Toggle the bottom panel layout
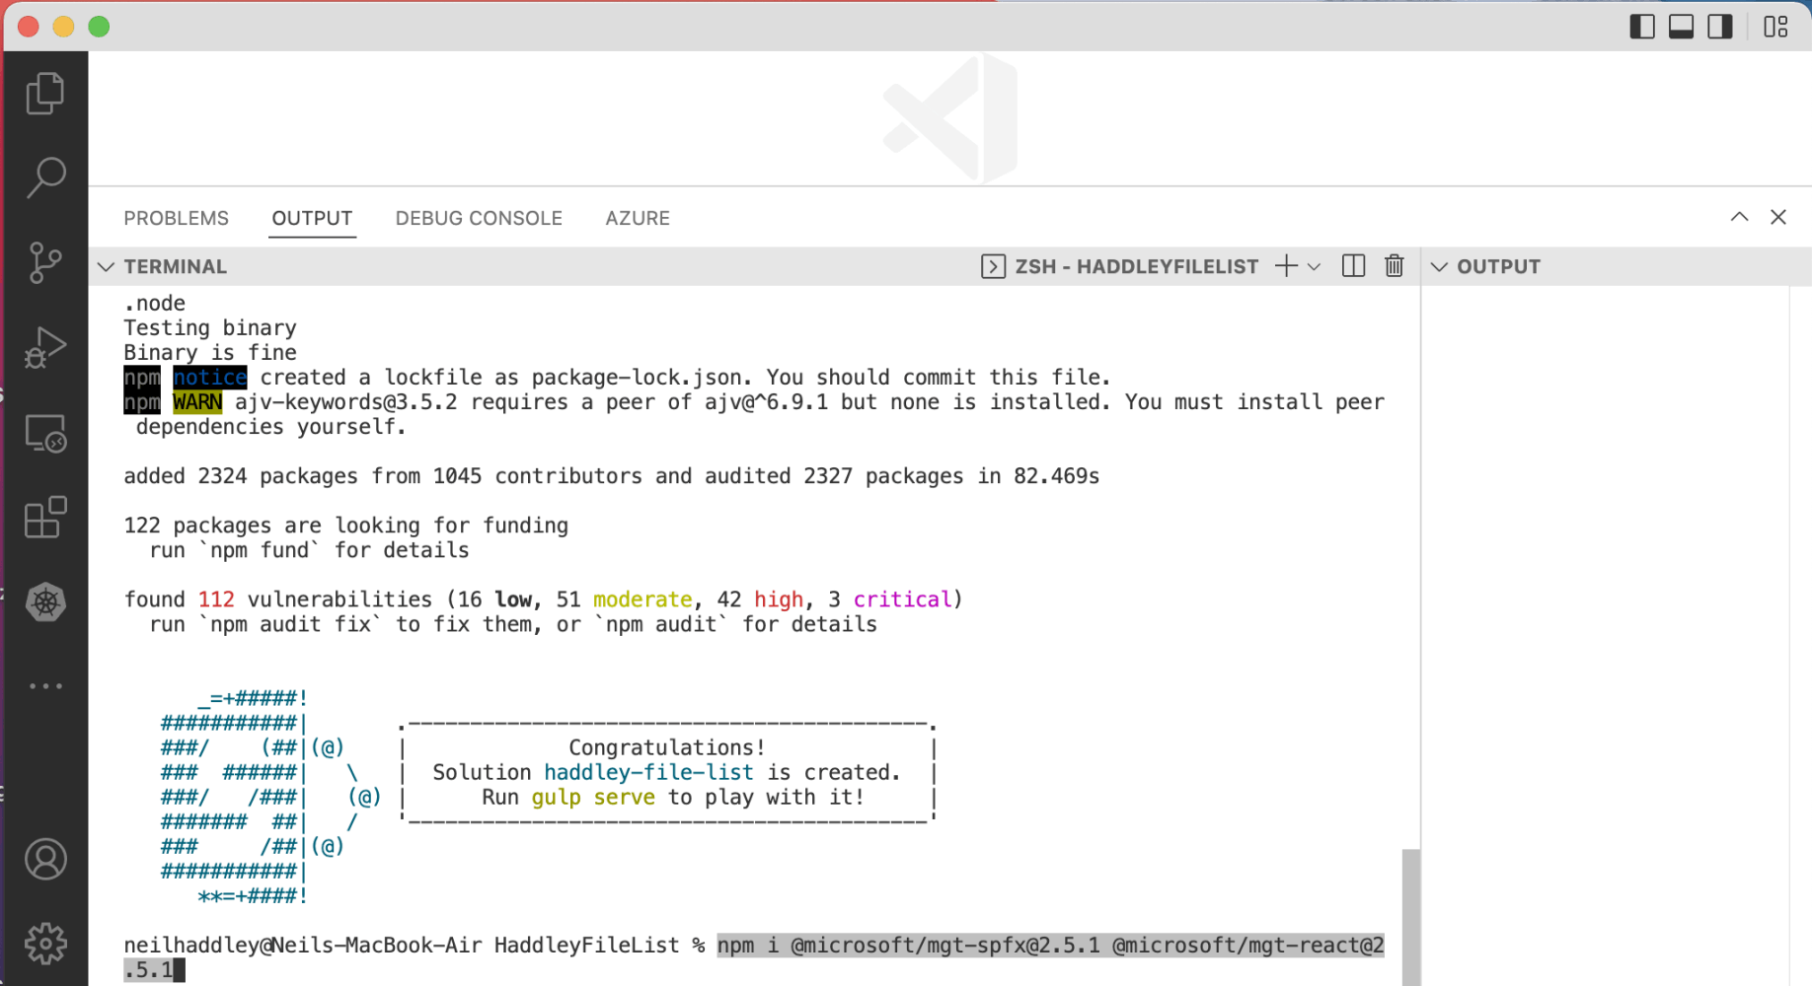This screenshot has width=1812, height=986. pos(1682,27)
